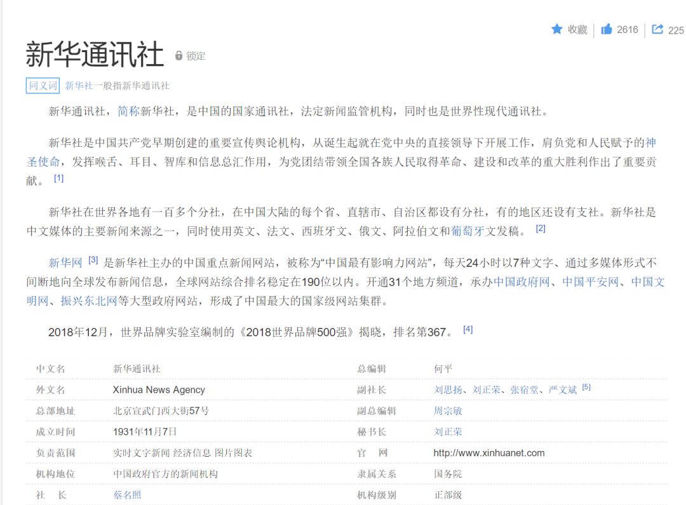
Task: Open reference [5] footnote
Action: point(587,387)
